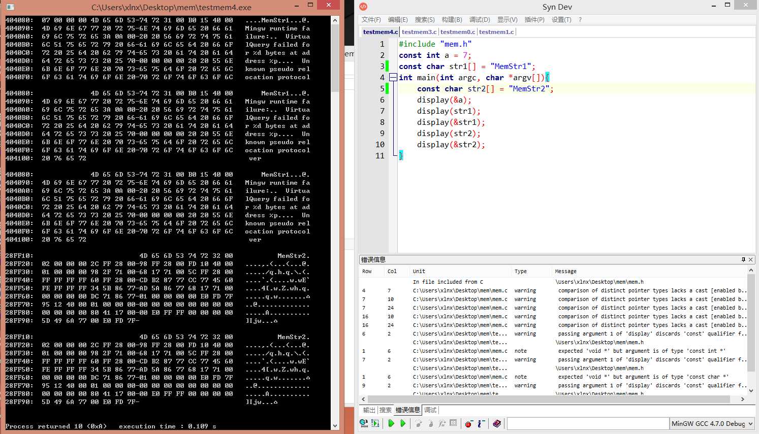Close the error information panel
759x434 pixels.
tap(750, 259)
